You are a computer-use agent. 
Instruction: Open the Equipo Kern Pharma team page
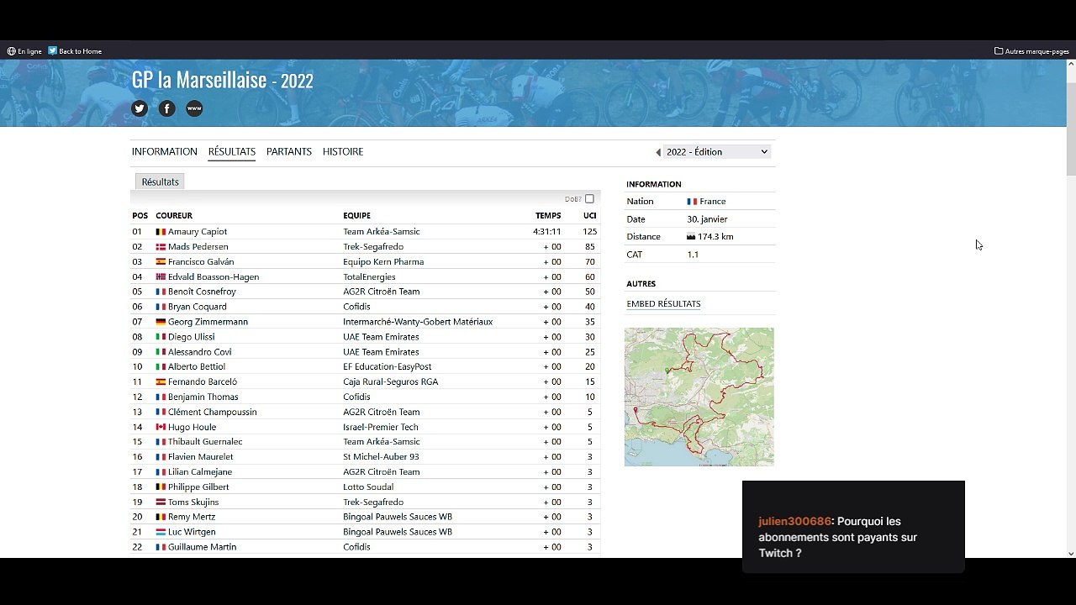pos(383,262)
